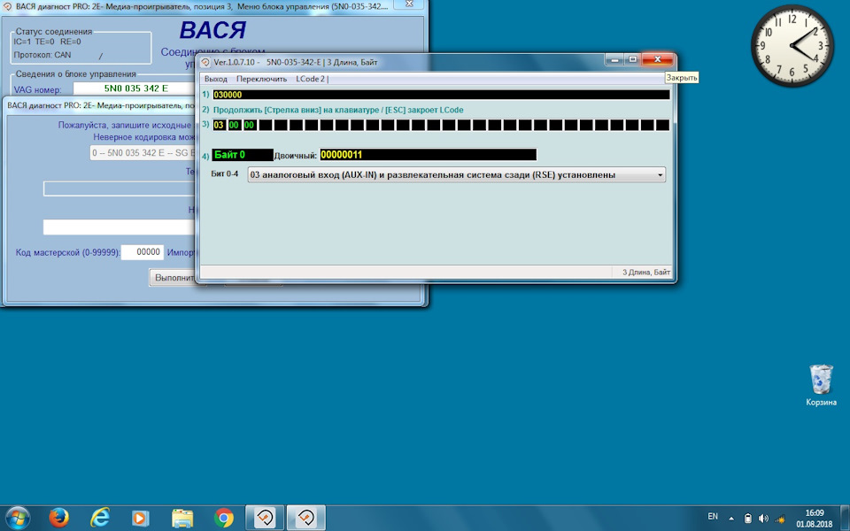This screenshot has height=531, width=850.
Task: Click the EN language indicator
Action: pyautogui.click(x=713, y=516)
